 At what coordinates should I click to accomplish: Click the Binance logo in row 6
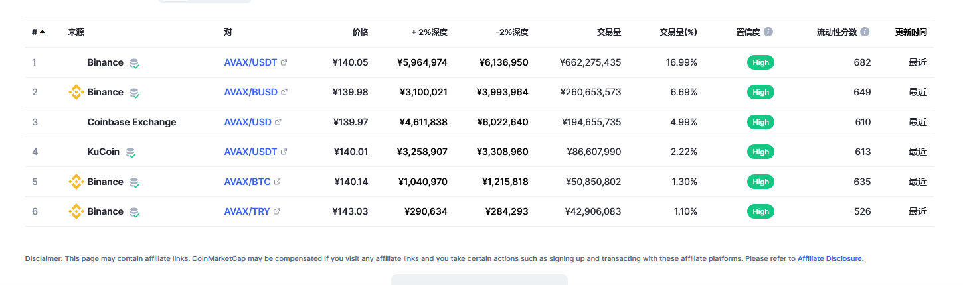[x=76, y=211]
